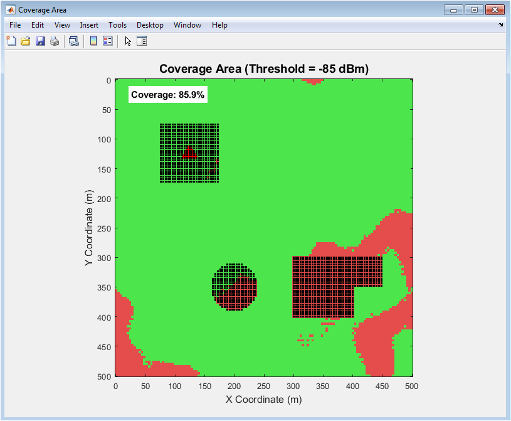Save the figure with the floppy disk icon
This screenshot has width=511, height=421.
[40, 41]
